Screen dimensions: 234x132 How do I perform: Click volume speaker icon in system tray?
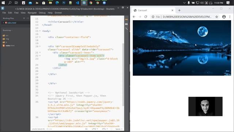pyautogui.click(x=202, y=3)
